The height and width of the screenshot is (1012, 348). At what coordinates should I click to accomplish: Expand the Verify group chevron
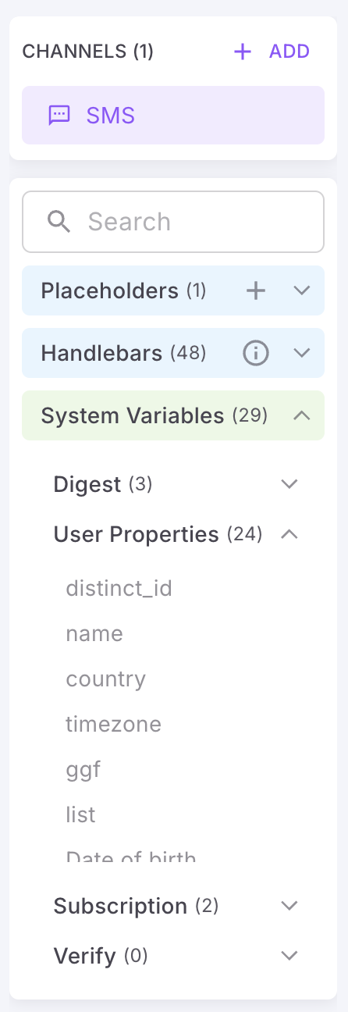point(289,955)
